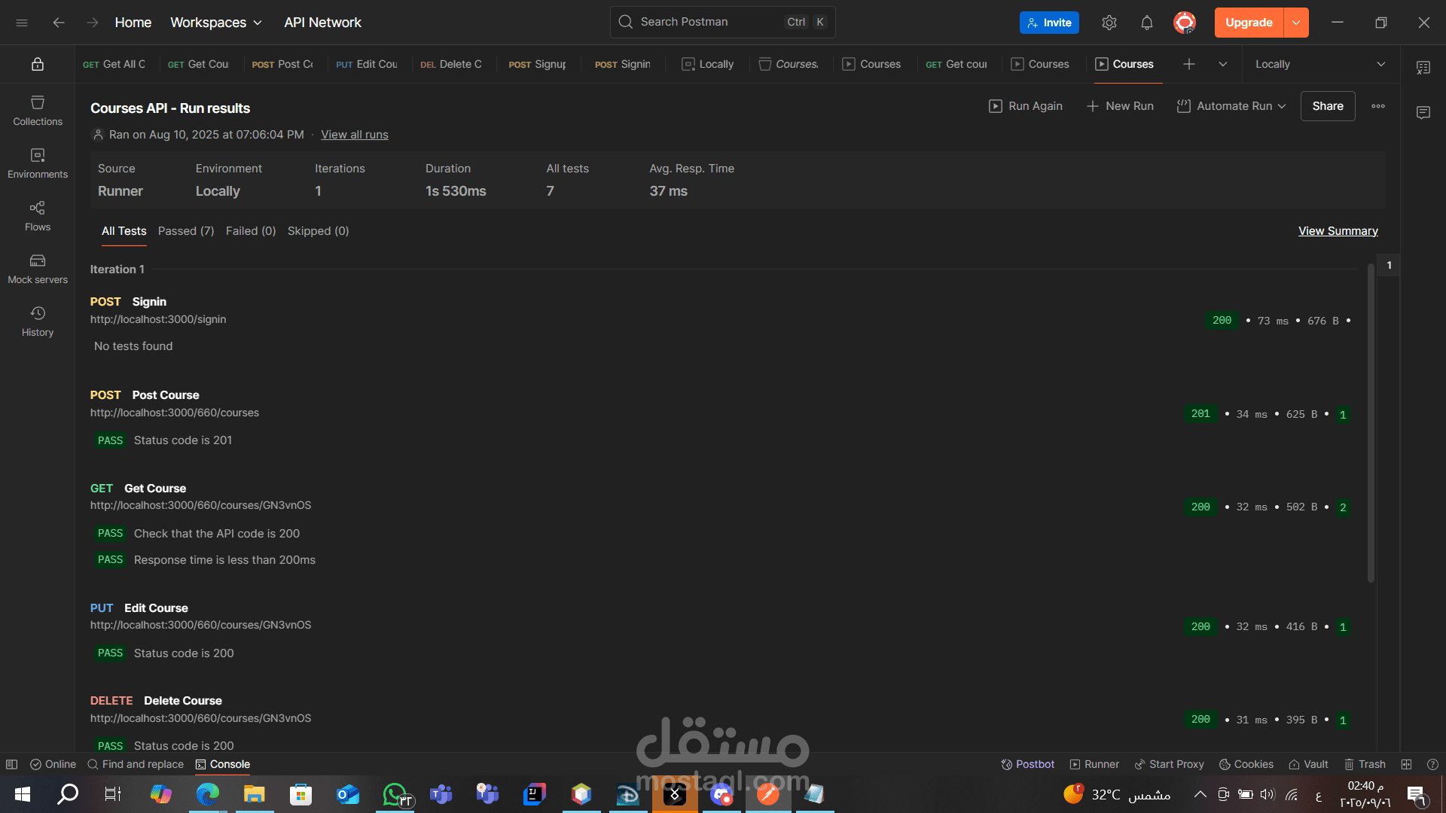This screenshot has height=813, width=1446.
Task: Open the hamburger menu icon
Action: coord(22,23)
